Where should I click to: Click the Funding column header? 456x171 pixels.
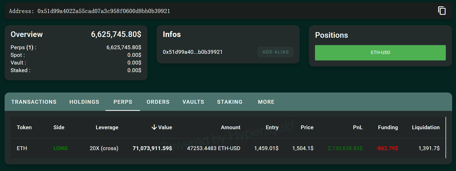[388, 127]
